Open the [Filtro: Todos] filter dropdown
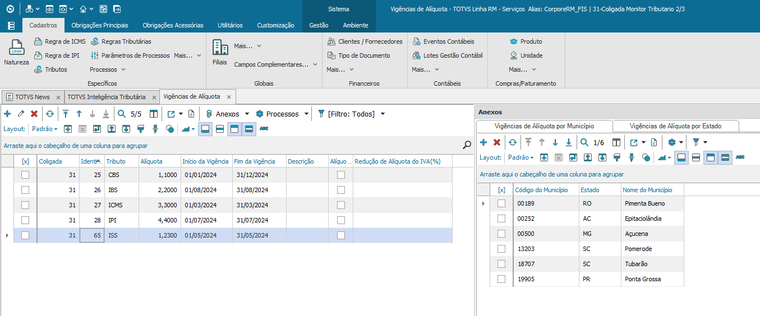760x316 pixels. click(x=383, y=114)
